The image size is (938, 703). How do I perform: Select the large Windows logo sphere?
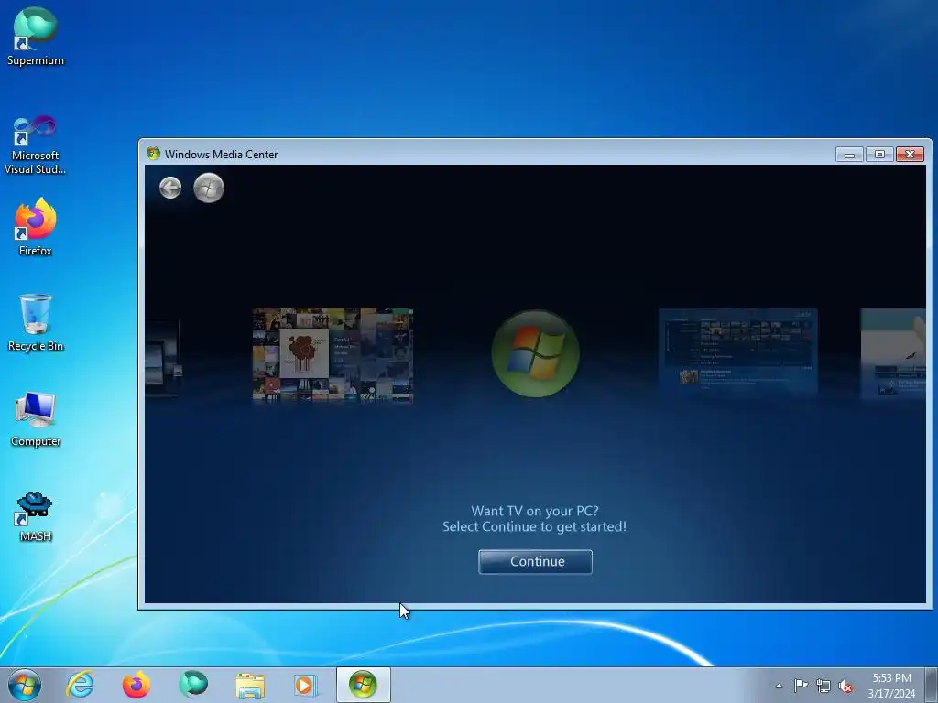pos(535,353)
